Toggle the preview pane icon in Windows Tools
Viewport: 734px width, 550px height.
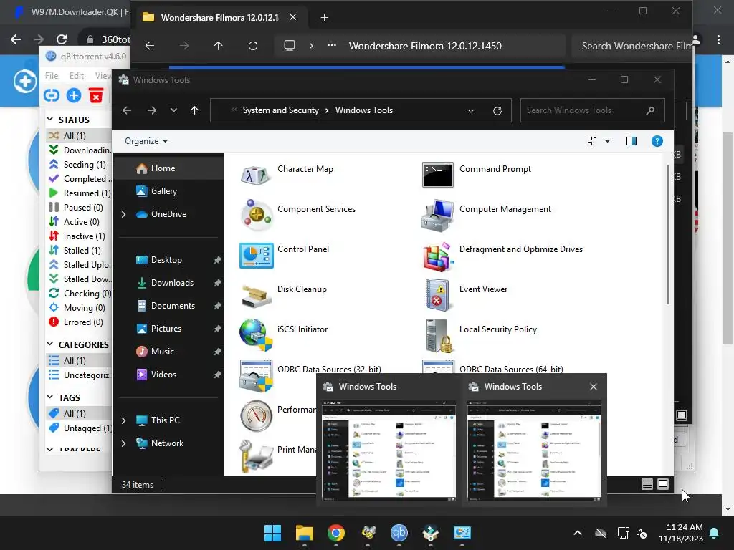[x=631, y=141]
